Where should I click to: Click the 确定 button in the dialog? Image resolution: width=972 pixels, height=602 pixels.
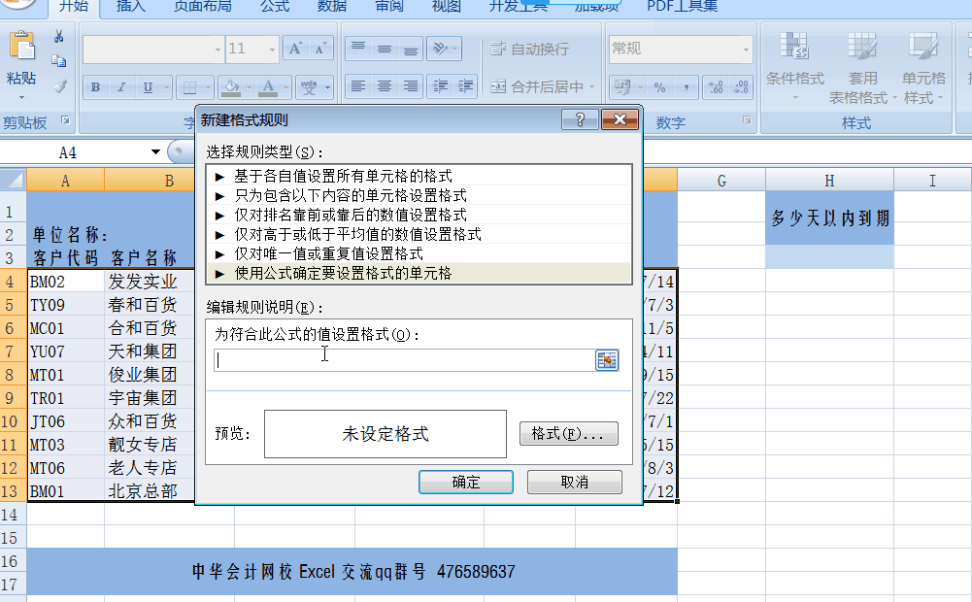[465, 482]
